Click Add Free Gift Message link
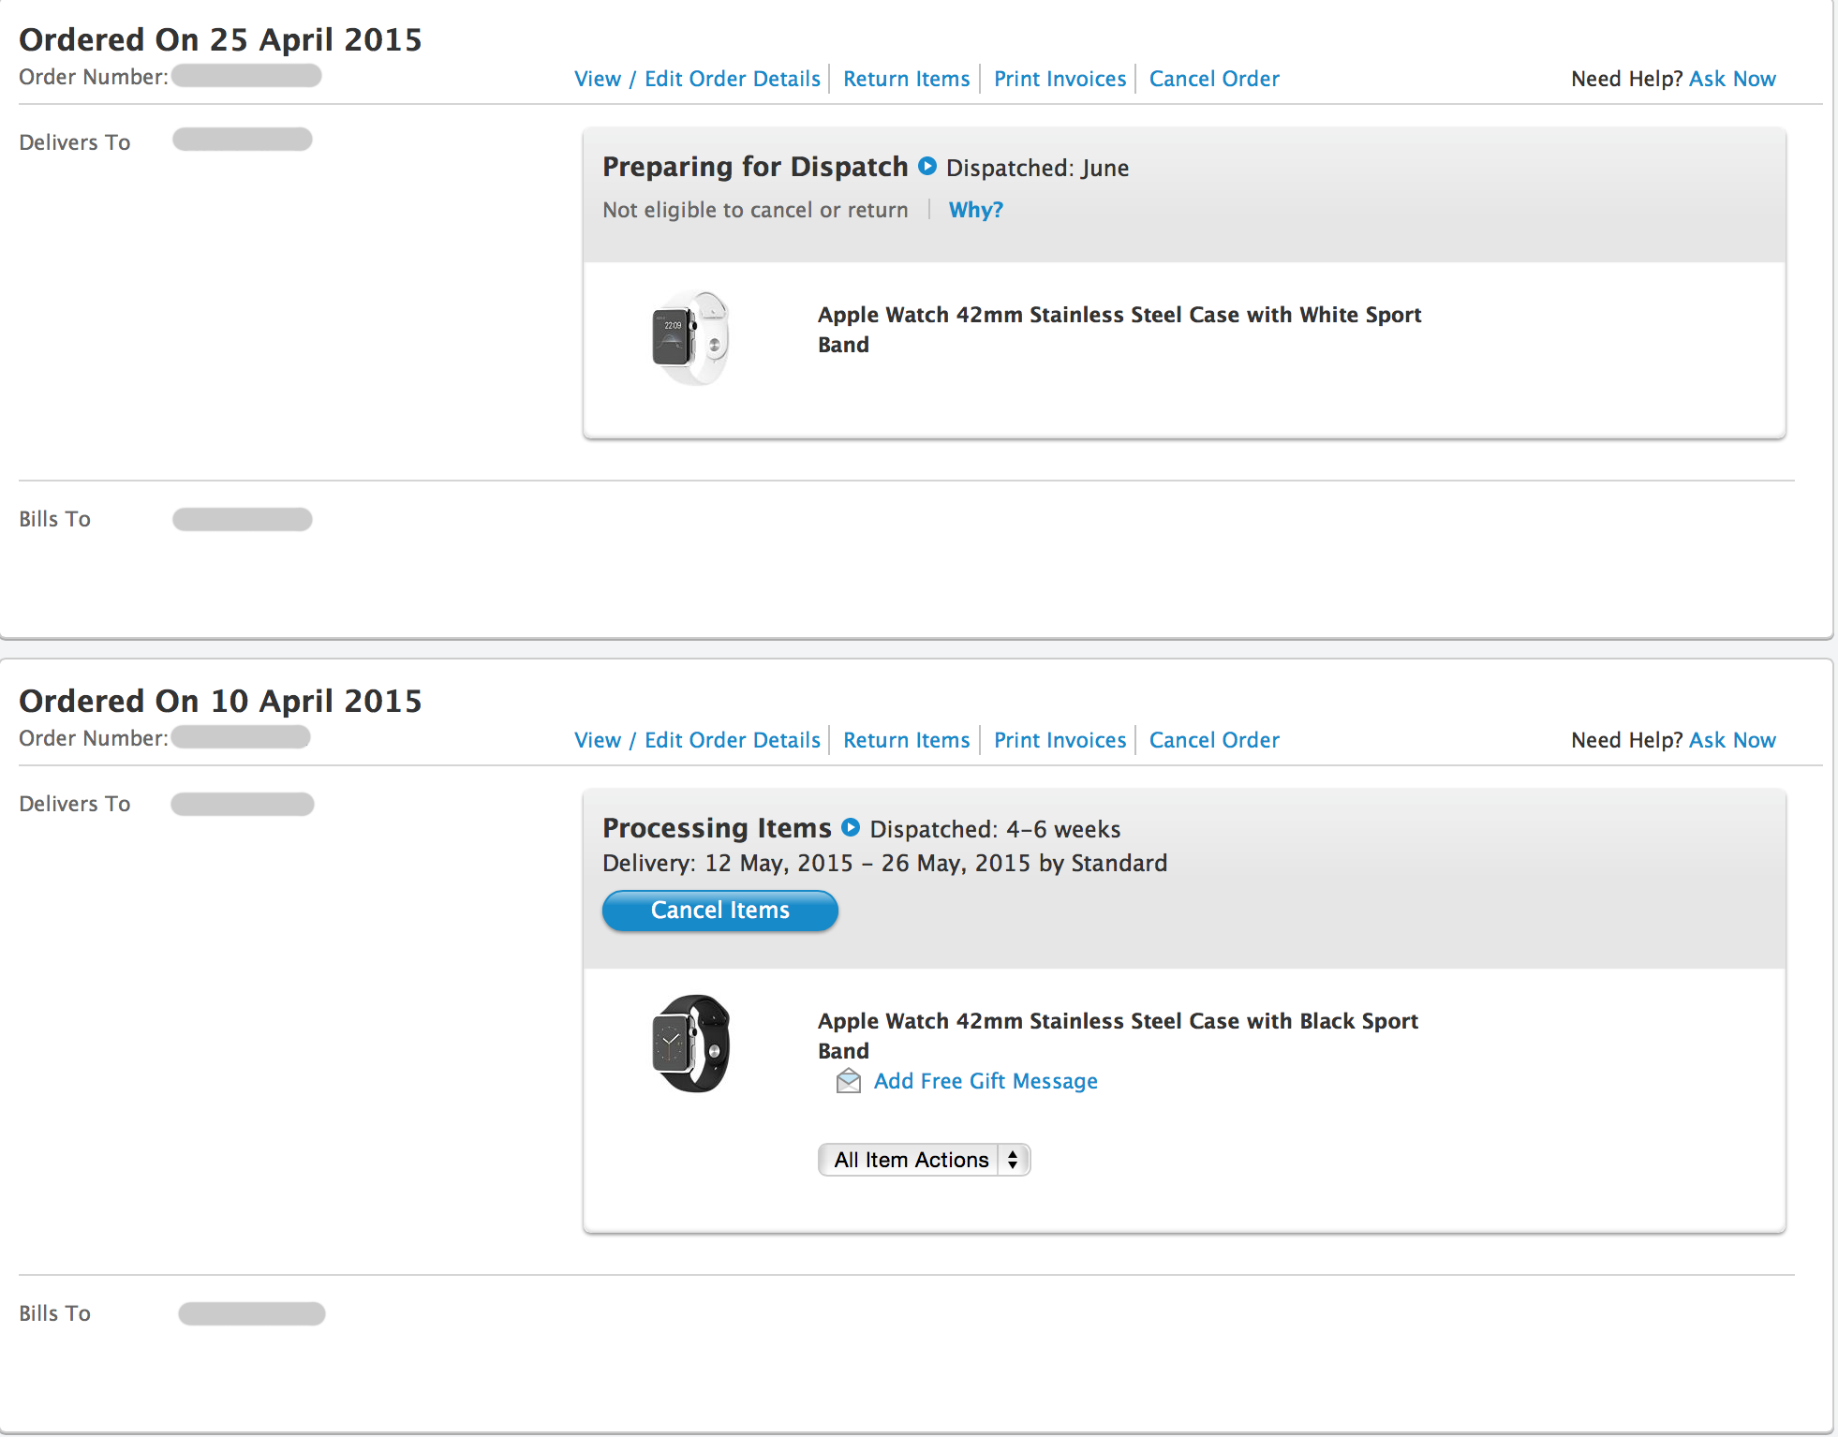The image size is (1838, 1437). [986, 1081]
